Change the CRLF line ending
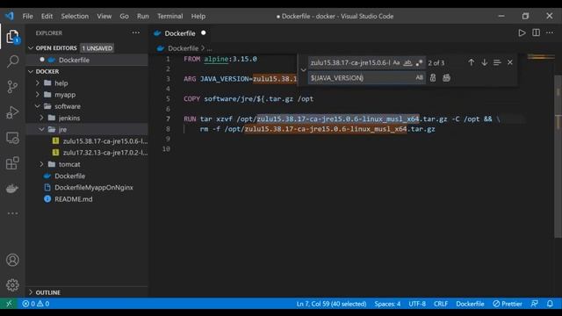Viewport: 562px width, 316px height. click(441, 304)
